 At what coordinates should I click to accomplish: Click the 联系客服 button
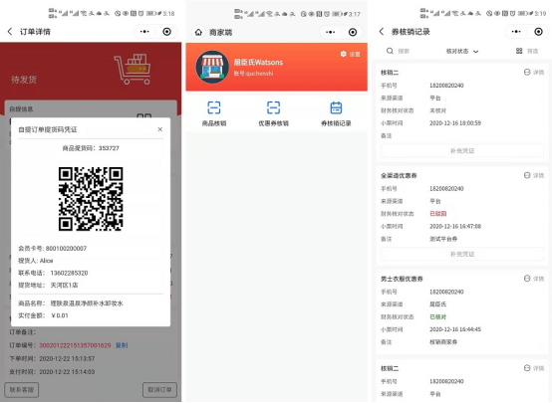[x=22, y=390]
